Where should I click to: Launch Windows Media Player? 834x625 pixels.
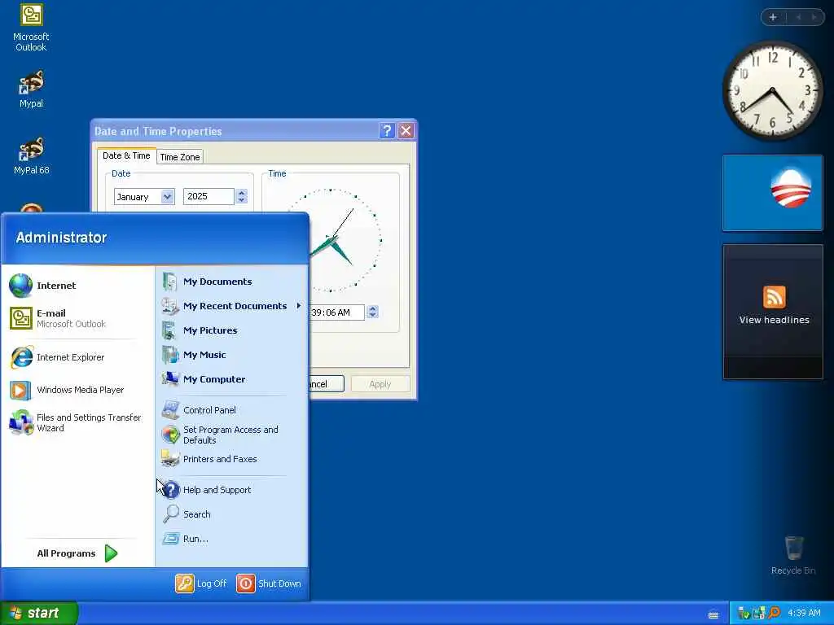tap(77, 390)
